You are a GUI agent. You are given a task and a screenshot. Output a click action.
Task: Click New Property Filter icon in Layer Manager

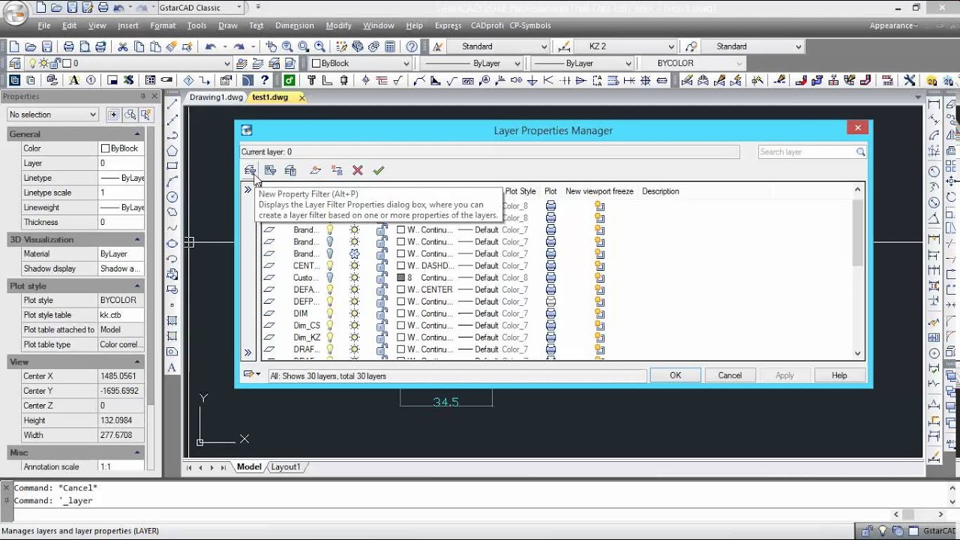point(250,170)
